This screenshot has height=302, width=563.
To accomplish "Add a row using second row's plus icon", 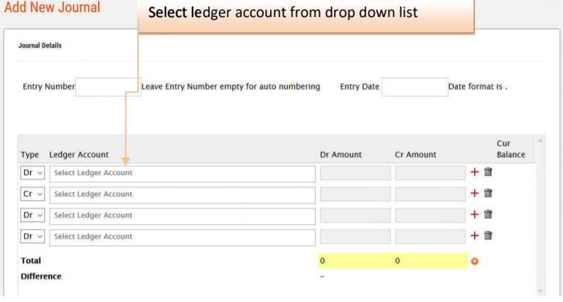I will (x=475, y=194).
